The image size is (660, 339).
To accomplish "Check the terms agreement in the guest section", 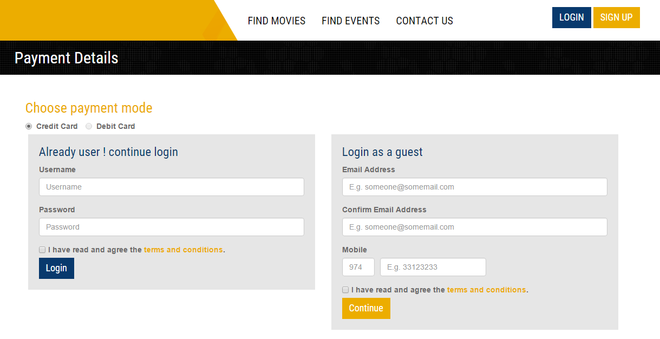I will [345, 290].
